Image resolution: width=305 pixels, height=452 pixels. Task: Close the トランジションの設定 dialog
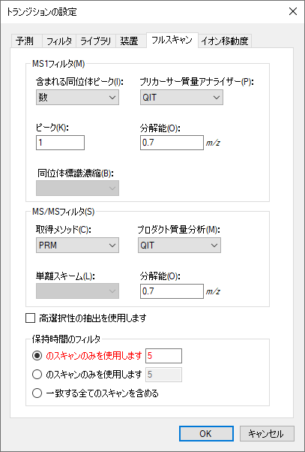[293, 11]
